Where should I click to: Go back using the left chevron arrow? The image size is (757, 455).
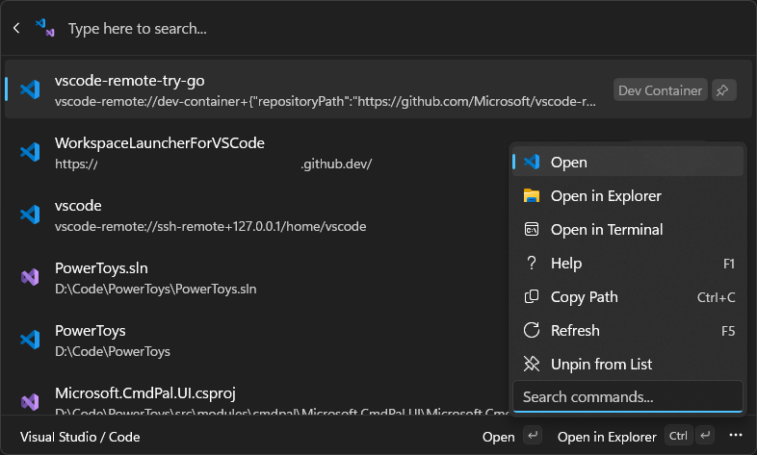click(16, 29)
